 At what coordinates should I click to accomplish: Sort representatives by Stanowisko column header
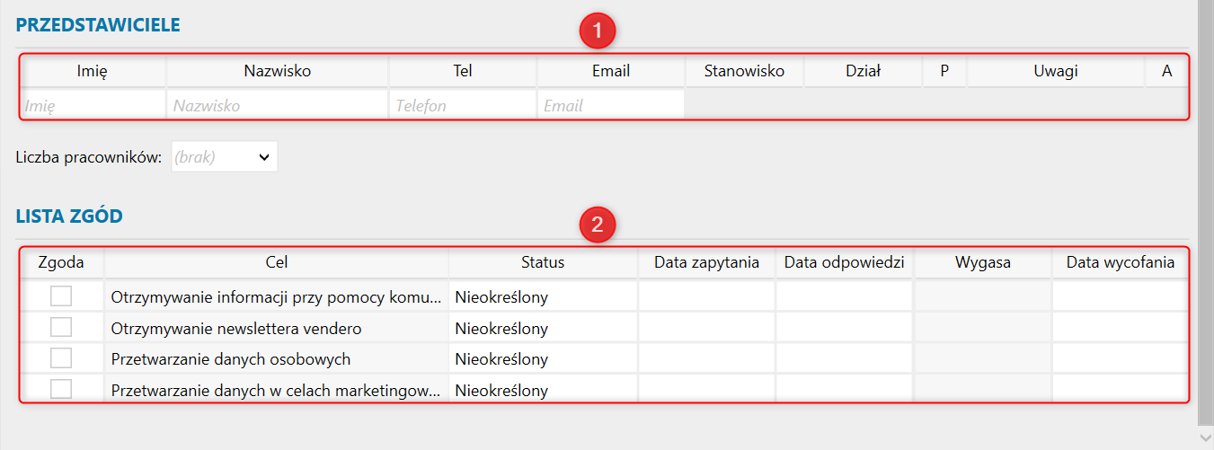pyautogui.click(x=744, y=71)
